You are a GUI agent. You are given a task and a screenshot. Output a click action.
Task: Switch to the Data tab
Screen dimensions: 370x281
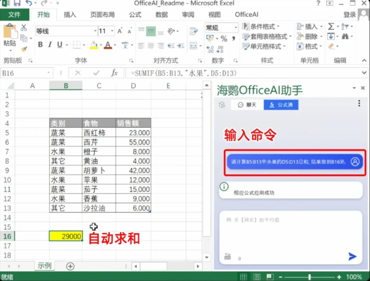[x=161, y=15]
